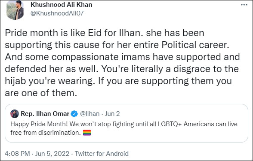Click the "Happy Pride Month!" quoted text

(x=39, y=124)
